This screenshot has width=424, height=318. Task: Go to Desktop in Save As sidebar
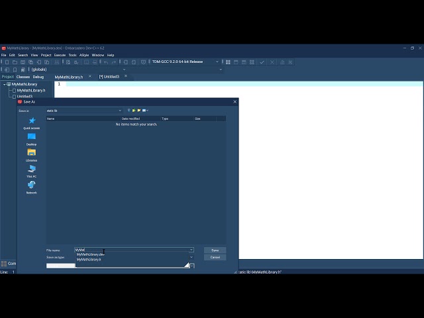click(x=31, y=139)
